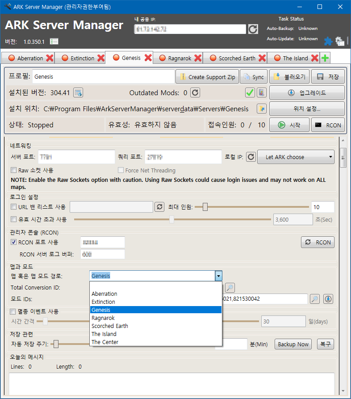
Task: Open the blue puzzle plugins icon
Action: pyautogui.click(x=328, y=41)
